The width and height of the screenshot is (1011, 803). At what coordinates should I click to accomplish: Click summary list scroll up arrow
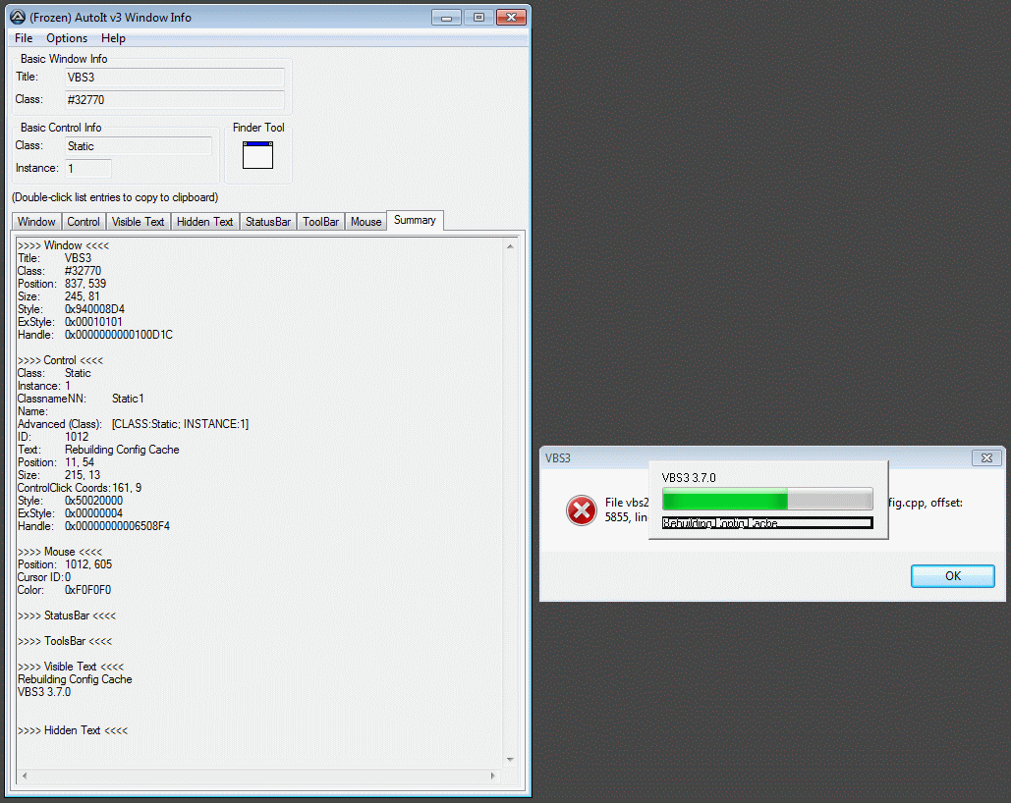(x=510, y=246)
